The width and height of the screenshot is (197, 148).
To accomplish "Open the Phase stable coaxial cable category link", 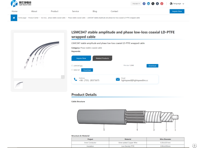I will tap(91, 48).
